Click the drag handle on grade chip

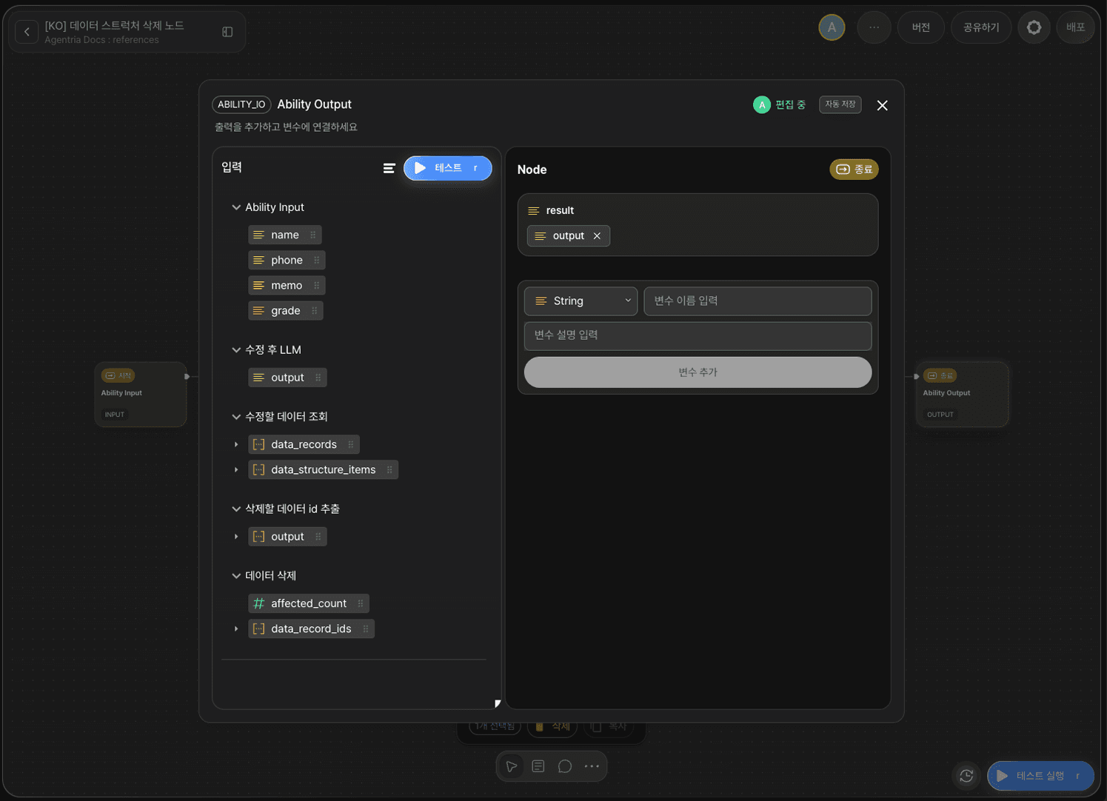coord(314,310)
